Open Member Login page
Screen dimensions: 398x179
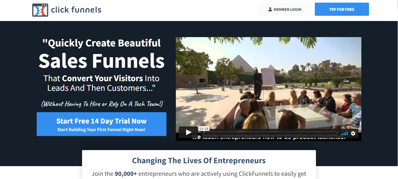[285, 9]
